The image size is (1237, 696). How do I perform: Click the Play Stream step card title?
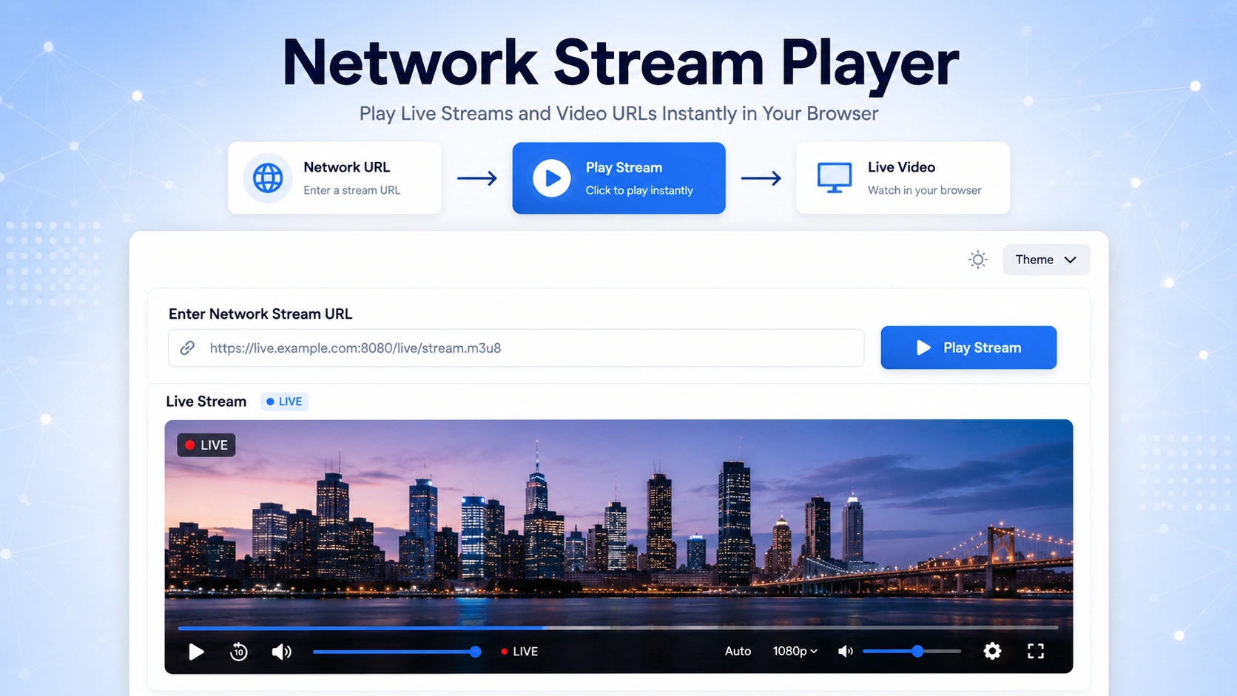pos(624,168)
